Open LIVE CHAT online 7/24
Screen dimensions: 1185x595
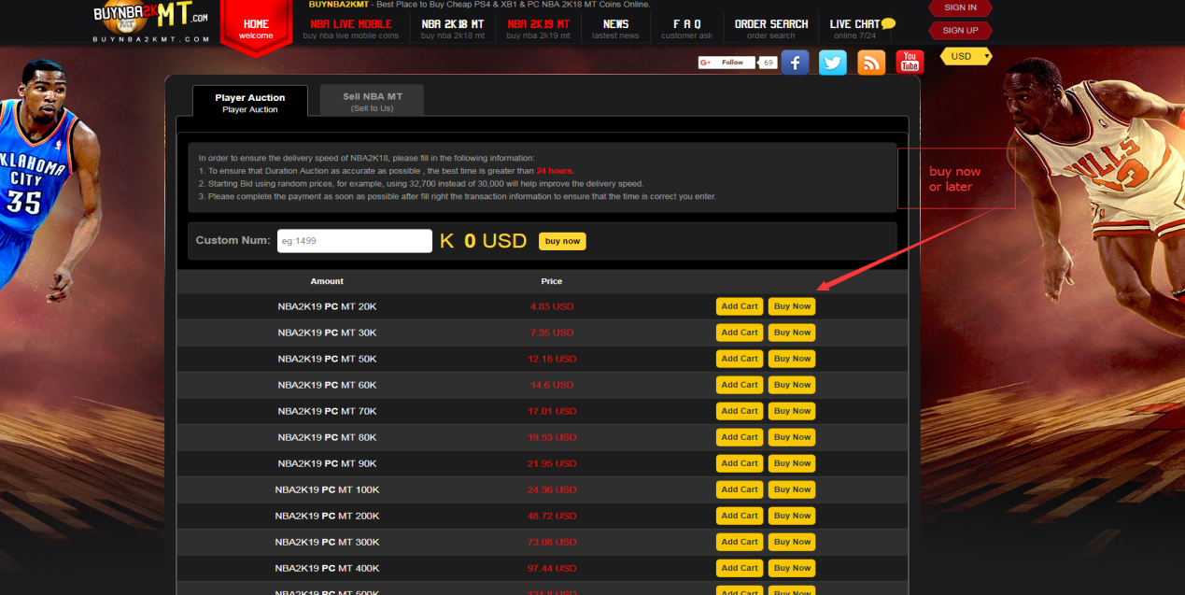(x=861, y=29)
